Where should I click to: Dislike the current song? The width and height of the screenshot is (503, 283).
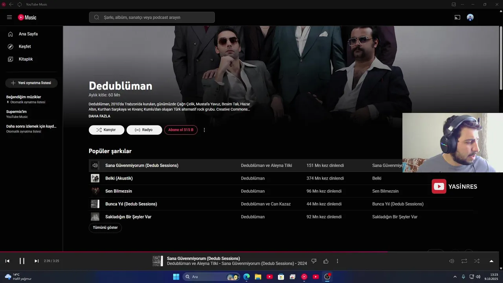point(314,261)
